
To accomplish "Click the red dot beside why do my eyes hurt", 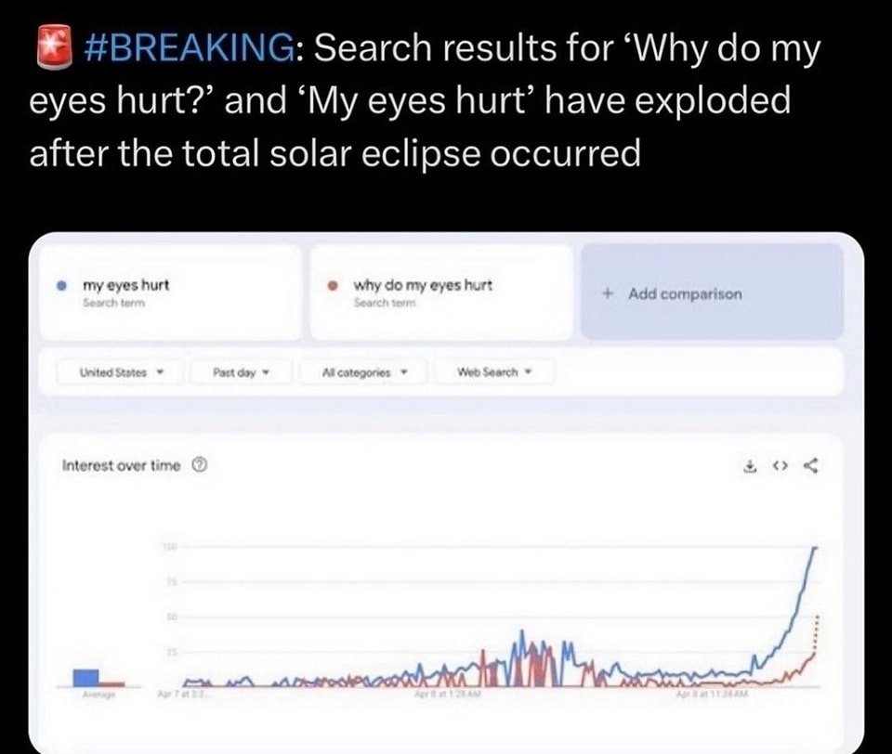I will point(334,285).
